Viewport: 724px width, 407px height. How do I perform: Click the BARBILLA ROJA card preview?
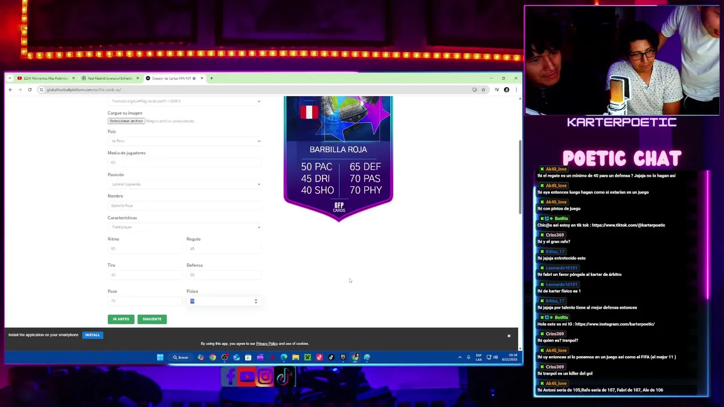click(338, 159)
